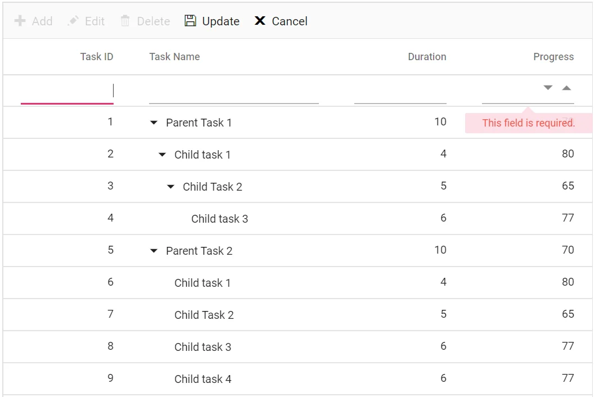This screenshot has width=595, height=397.
Task: Collapse the Child Task 2 tree node
Action: coord(171,186)
